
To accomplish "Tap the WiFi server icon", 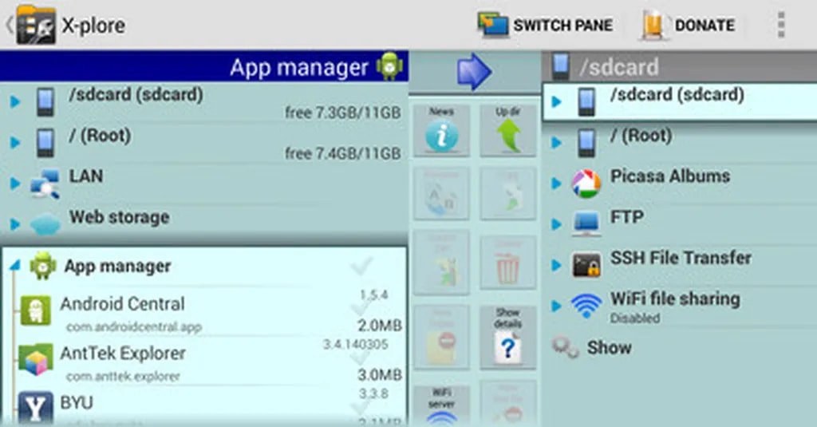I will 441,407.
